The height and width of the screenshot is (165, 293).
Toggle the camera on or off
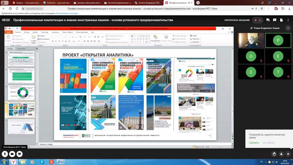pos(12,154)
